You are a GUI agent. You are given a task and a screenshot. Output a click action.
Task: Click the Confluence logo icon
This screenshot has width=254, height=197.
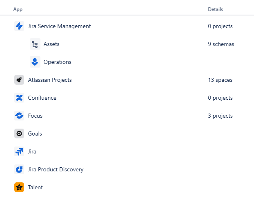19,98
